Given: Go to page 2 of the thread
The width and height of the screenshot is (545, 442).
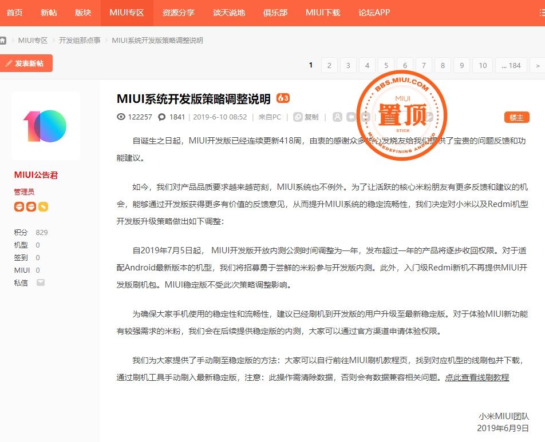Looking at the screenshot, I should click(x=329, y=65).
